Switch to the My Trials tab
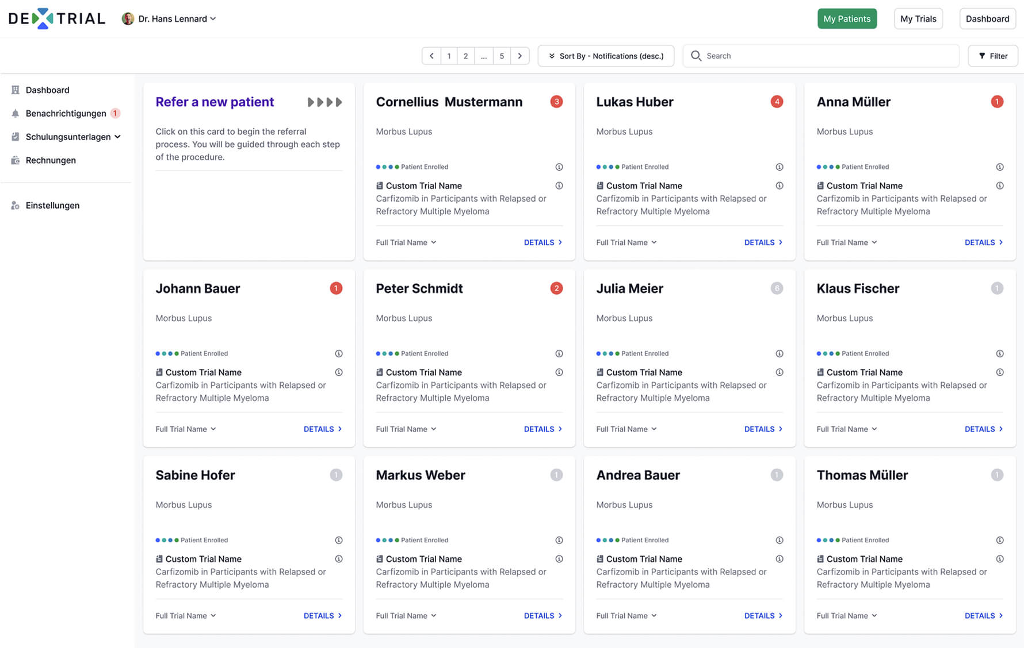1024x648 pixels. point(918,19)
